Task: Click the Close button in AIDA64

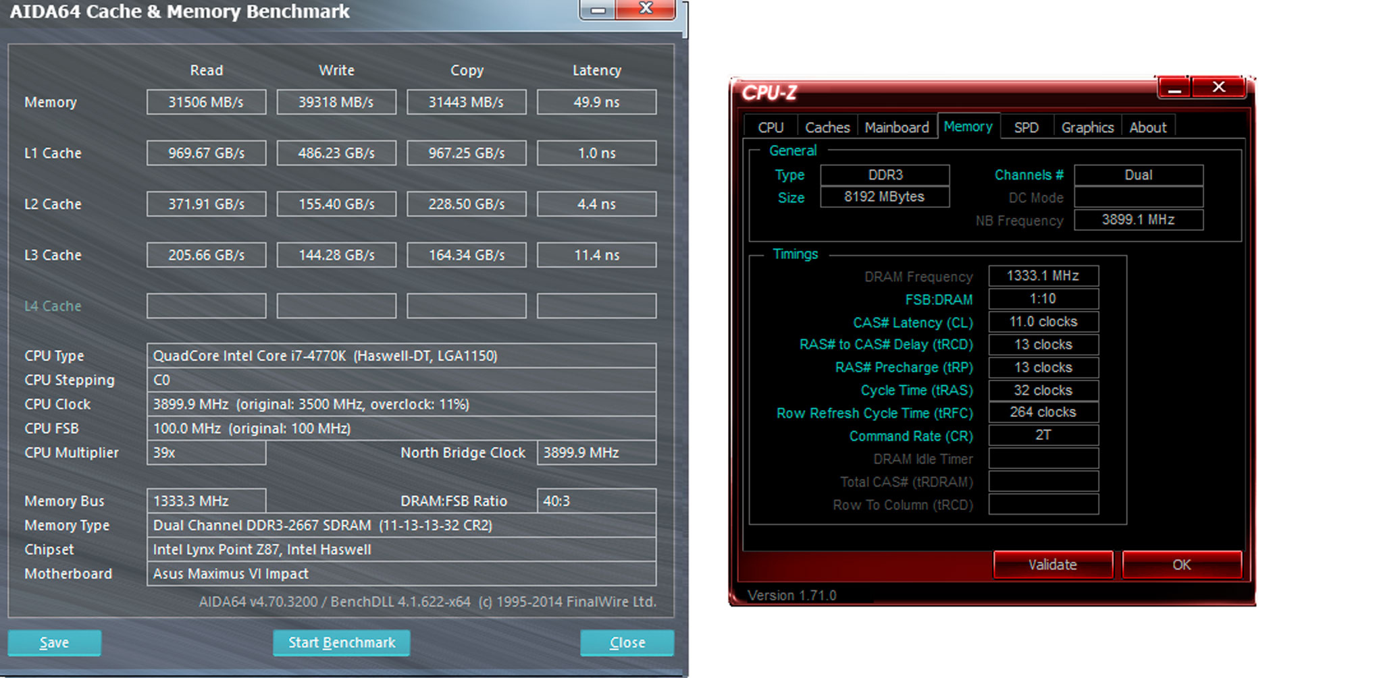Action: (627, 642)
